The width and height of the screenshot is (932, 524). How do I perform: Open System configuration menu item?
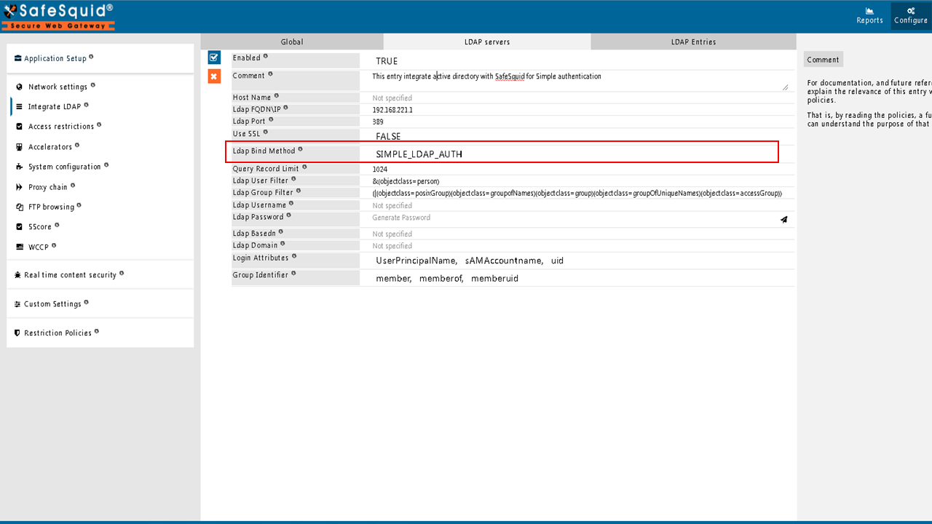click(x=65, y=167)
